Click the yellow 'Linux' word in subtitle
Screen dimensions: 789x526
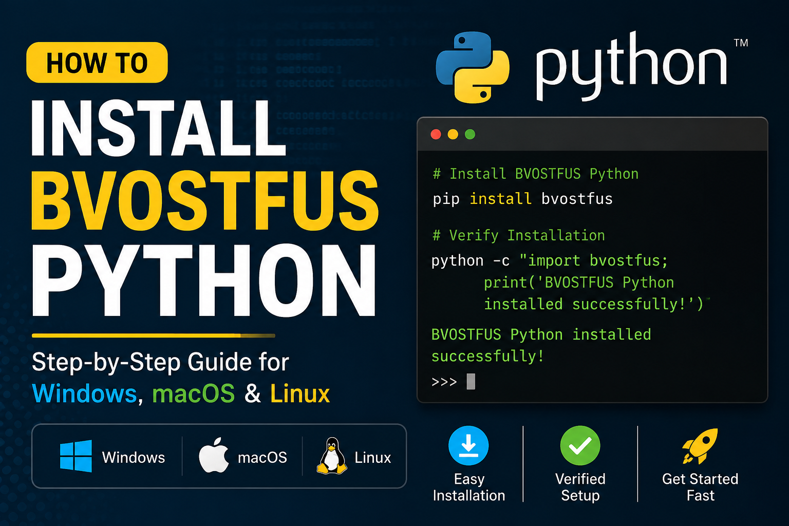[300, 394]
